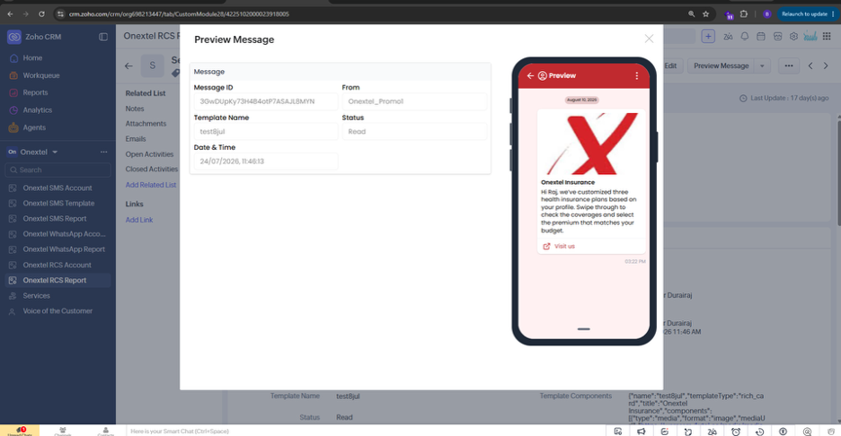
Task: Open Services in the sidebar
Action: point(36,296)
